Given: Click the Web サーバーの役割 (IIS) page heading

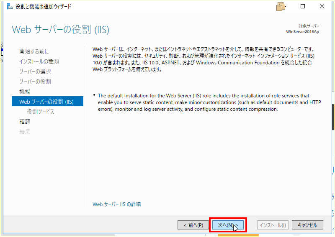Looking at the screenshot, I should point(60,29).
